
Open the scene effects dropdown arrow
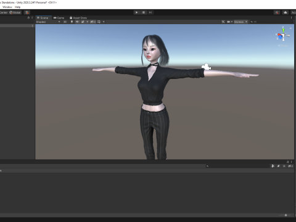(88, 22)
